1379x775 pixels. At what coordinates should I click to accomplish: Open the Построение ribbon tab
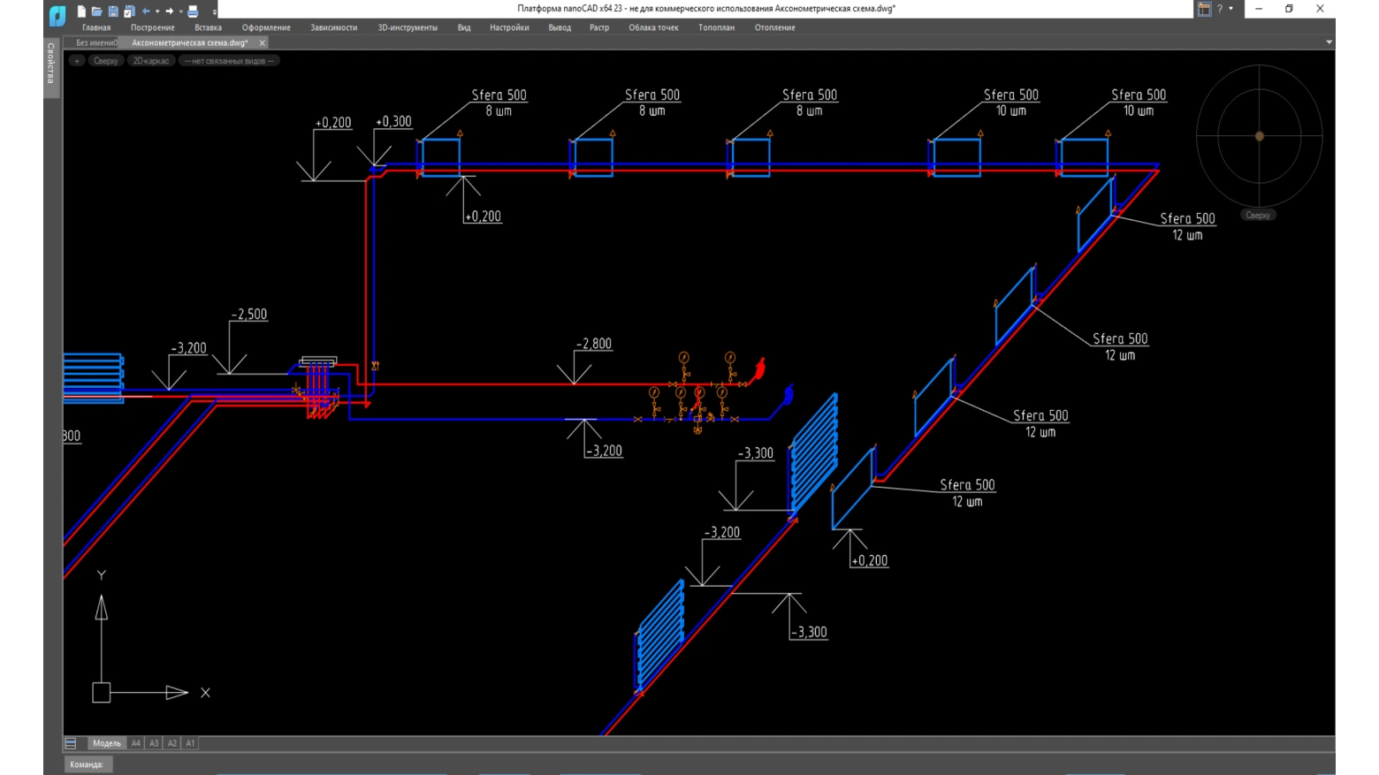click(152, 27)
